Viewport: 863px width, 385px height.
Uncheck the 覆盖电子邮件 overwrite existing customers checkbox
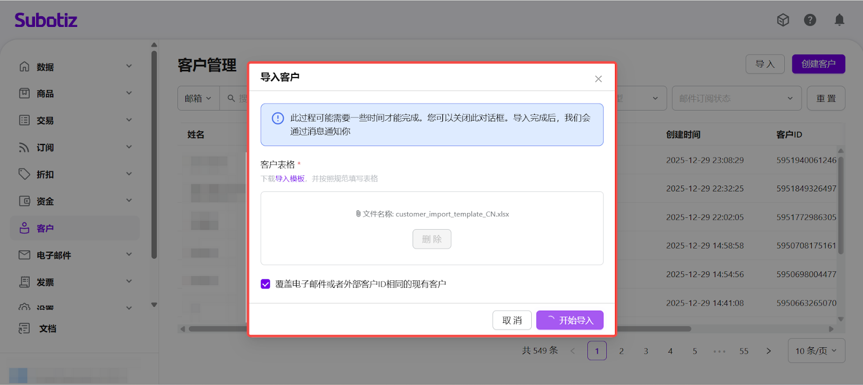point(265,284)
